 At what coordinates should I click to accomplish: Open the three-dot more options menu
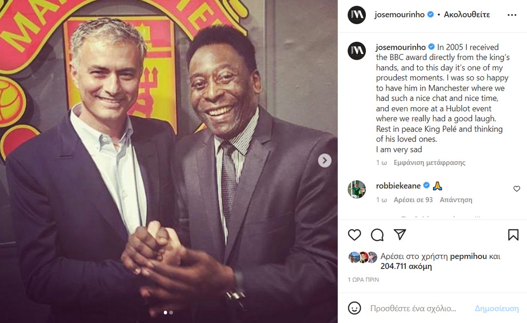(x=512, y=15)
